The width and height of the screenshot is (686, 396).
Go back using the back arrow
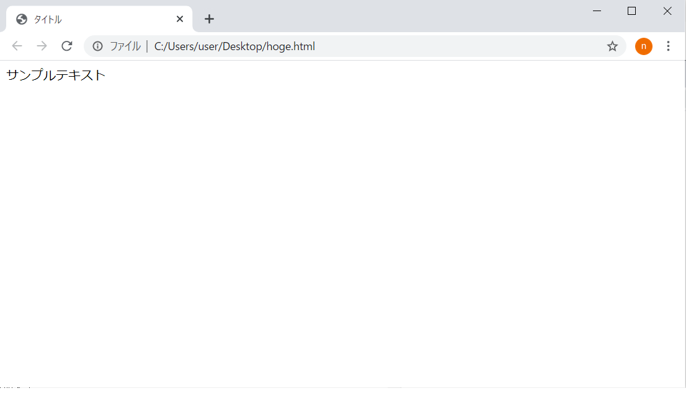(17, 46)
